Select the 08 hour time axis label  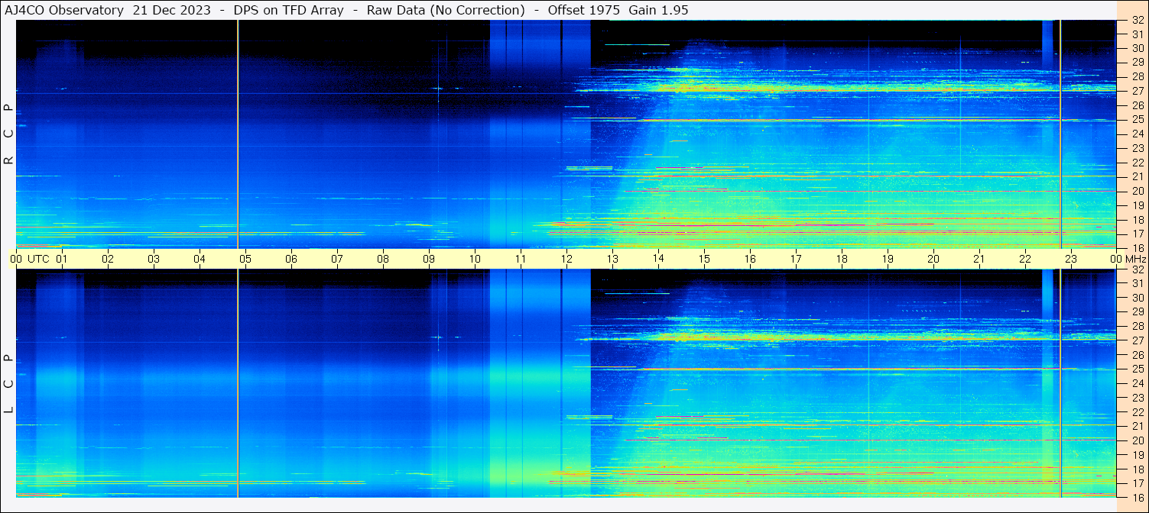pyautogui.click(x=383, y=259)
